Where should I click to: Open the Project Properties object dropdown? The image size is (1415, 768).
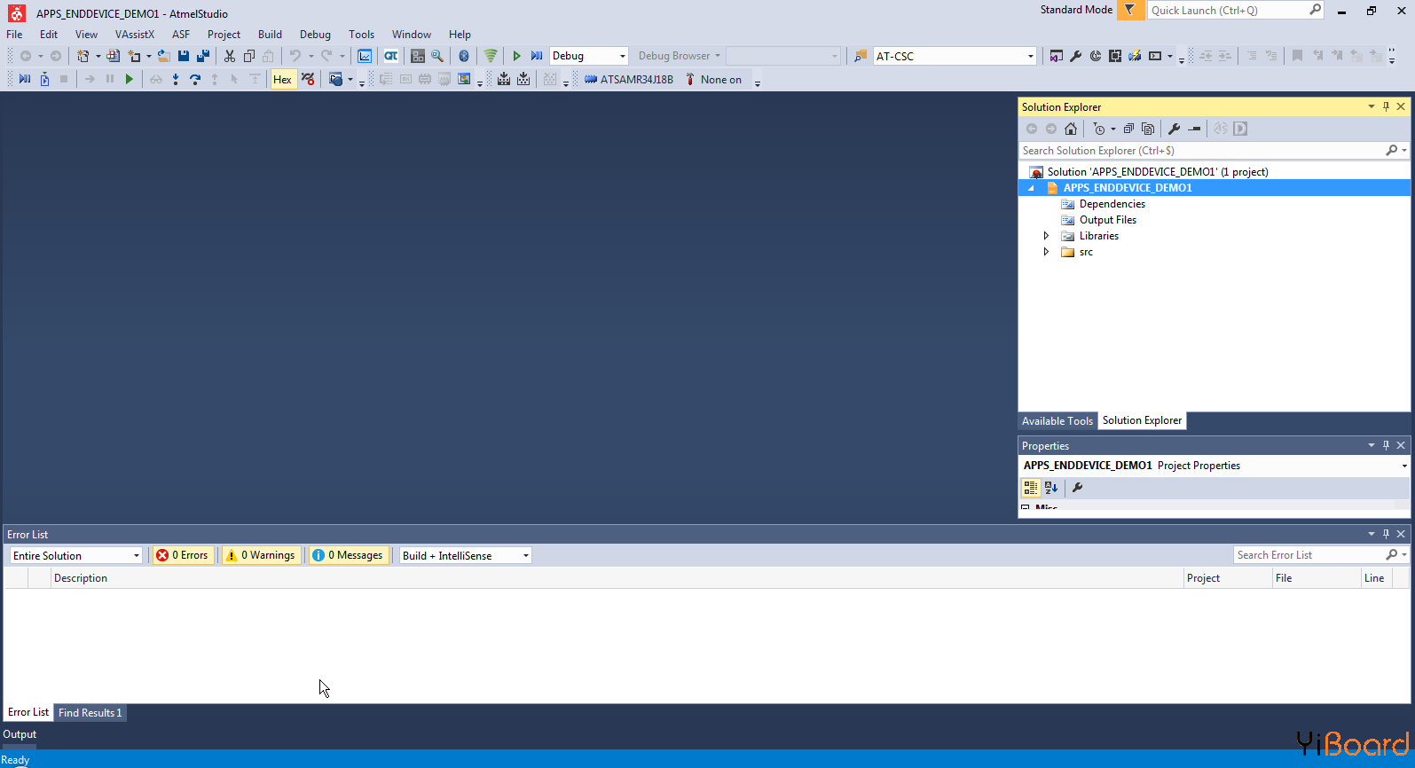(x=1404, y=466)
